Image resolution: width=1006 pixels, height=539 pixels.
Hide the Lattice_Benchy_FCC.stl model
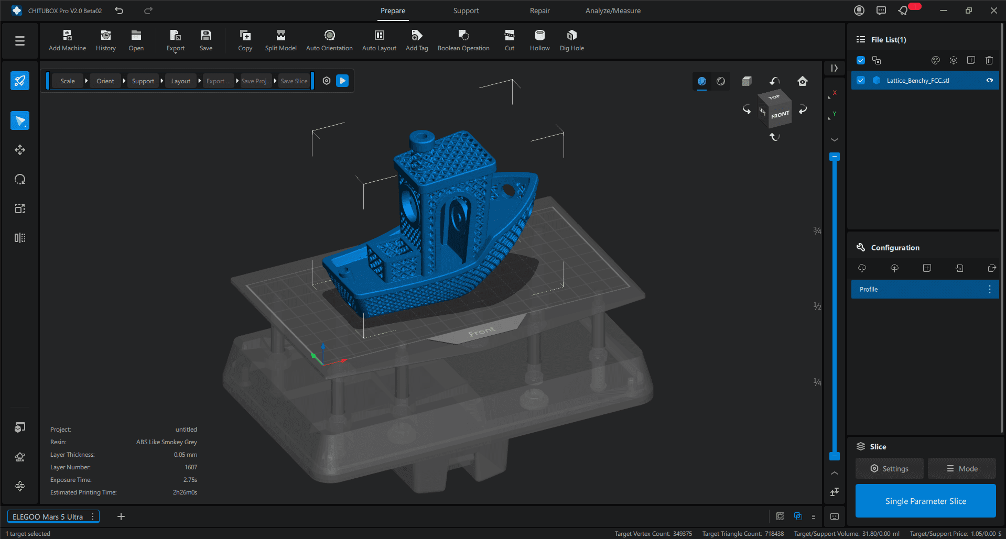point(989,80)
